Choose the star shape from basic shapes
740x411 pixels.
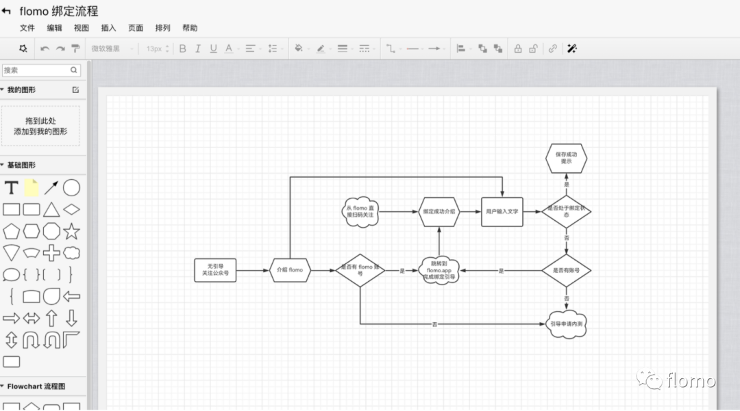tap(71, 231)
